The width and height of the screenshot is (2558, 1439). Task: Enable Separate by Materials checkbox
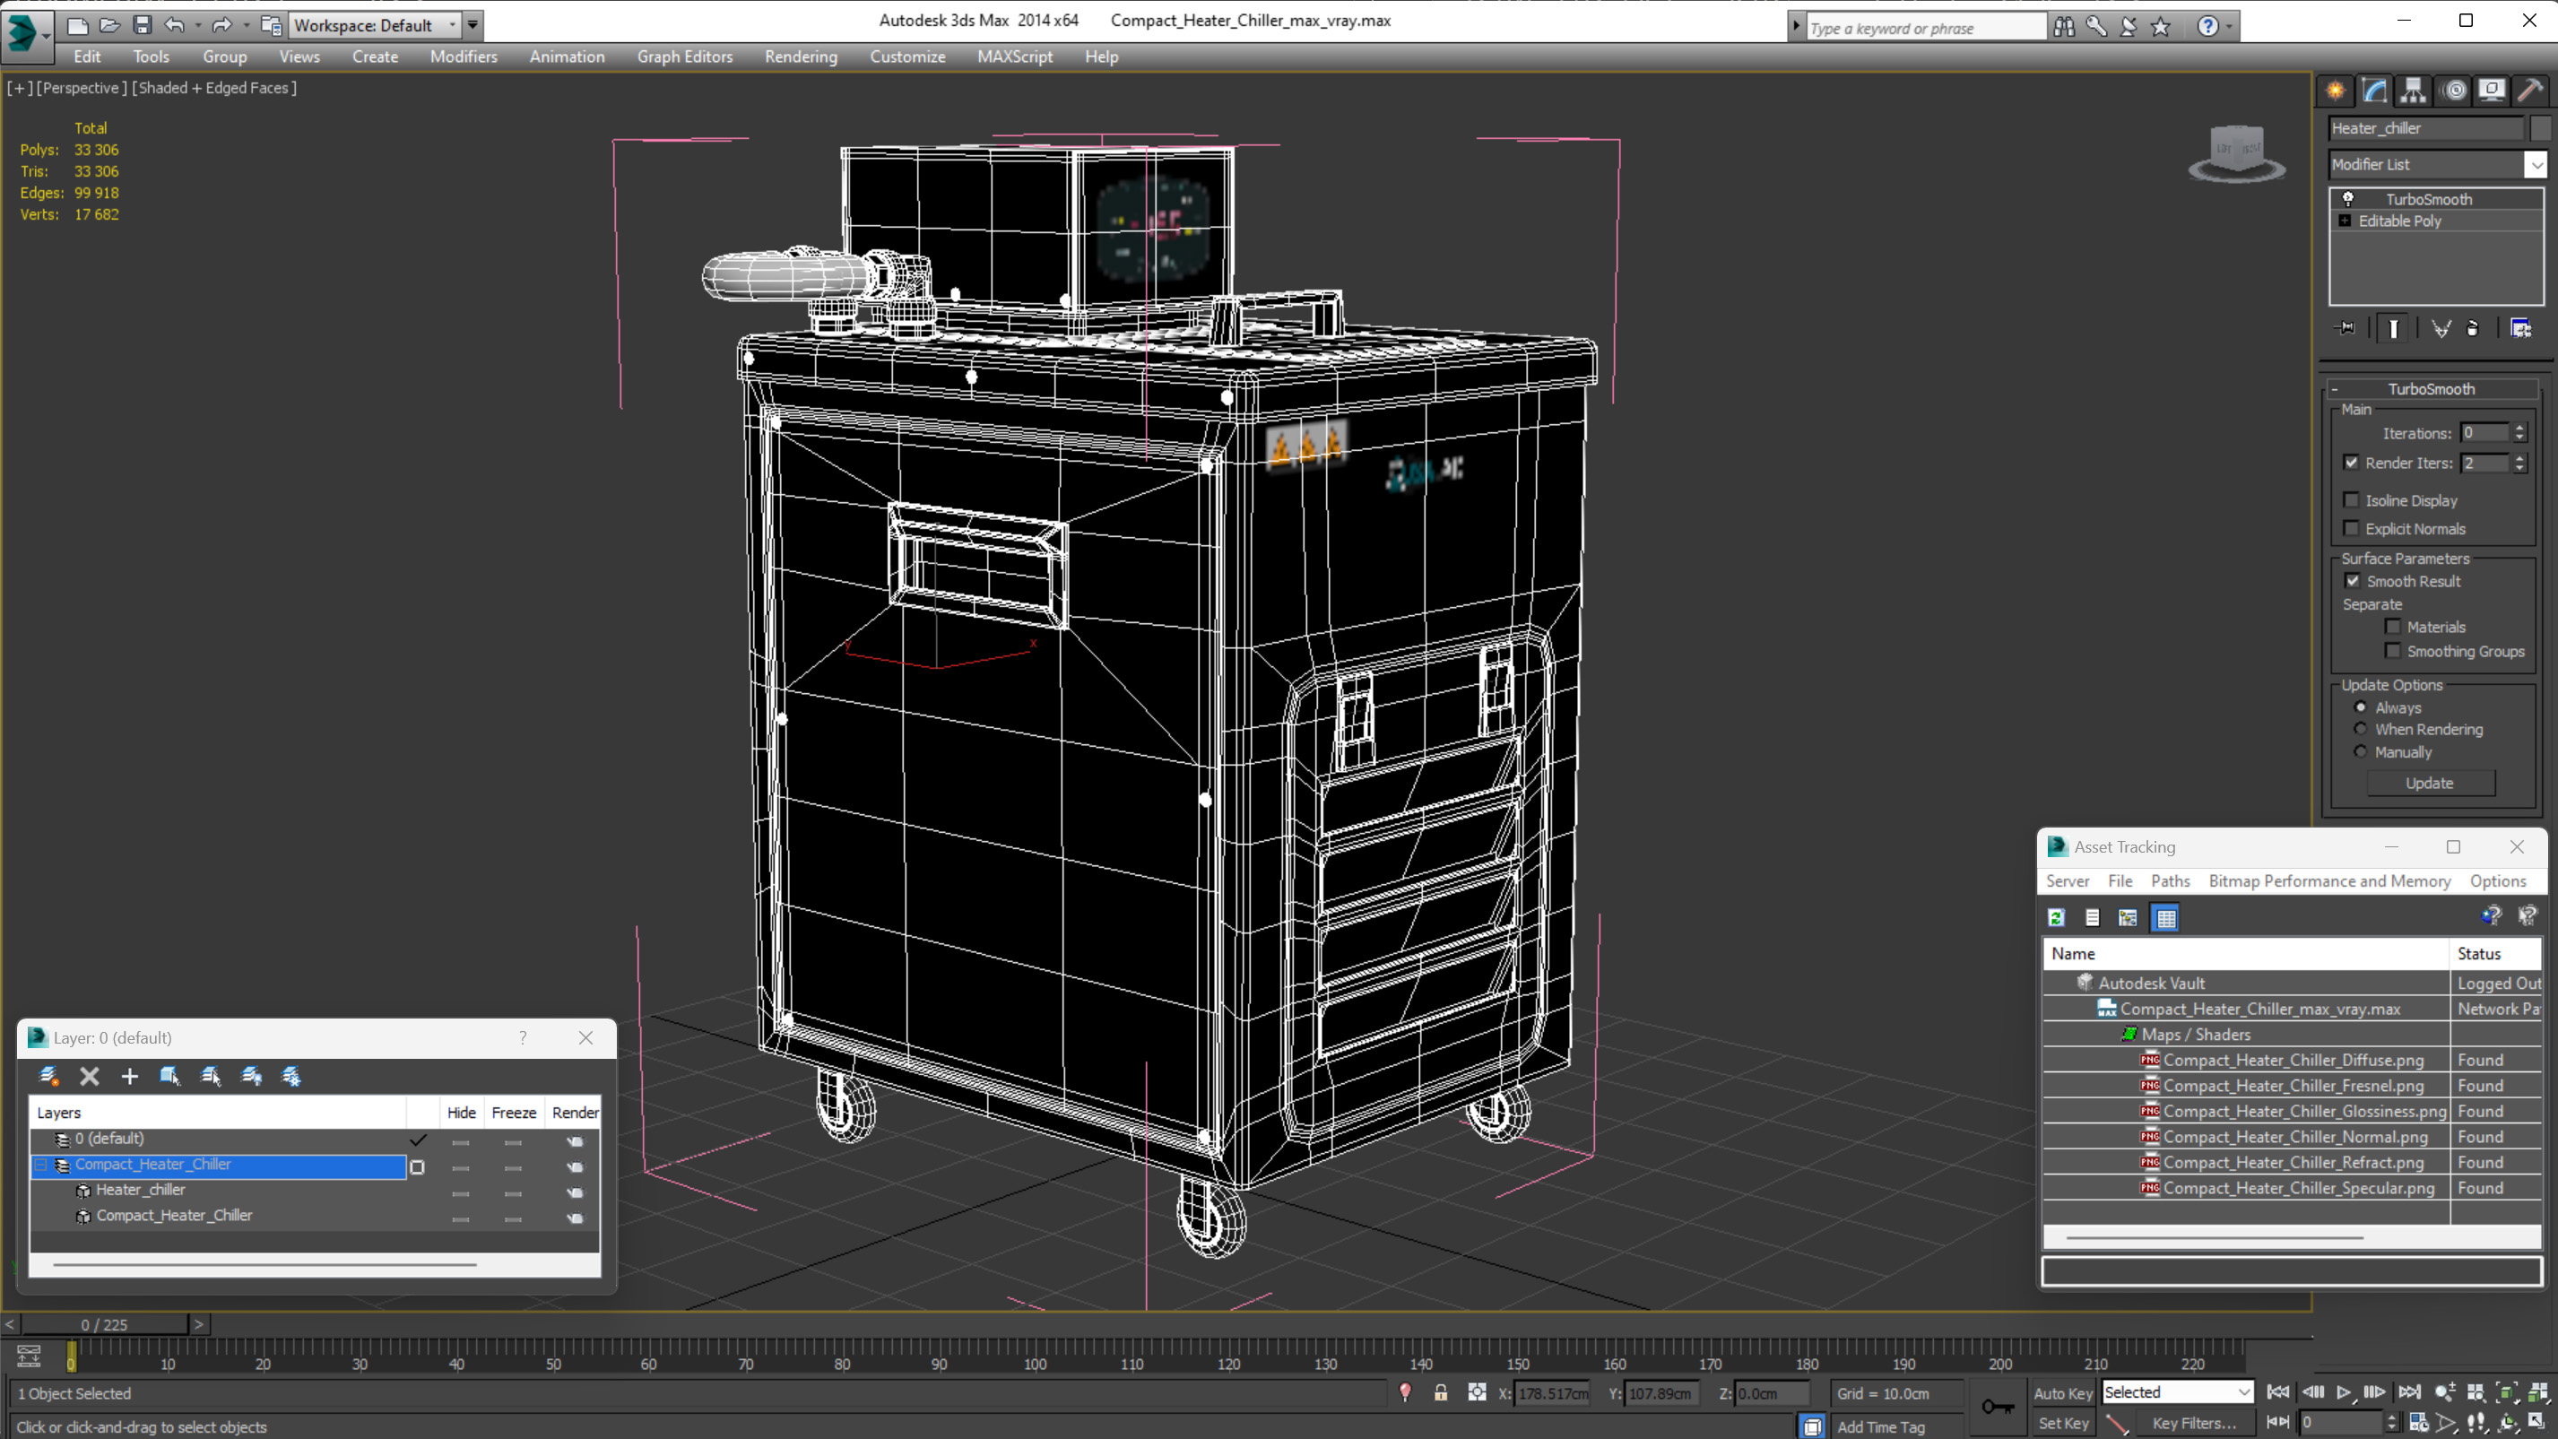(x=2393, y=627)
